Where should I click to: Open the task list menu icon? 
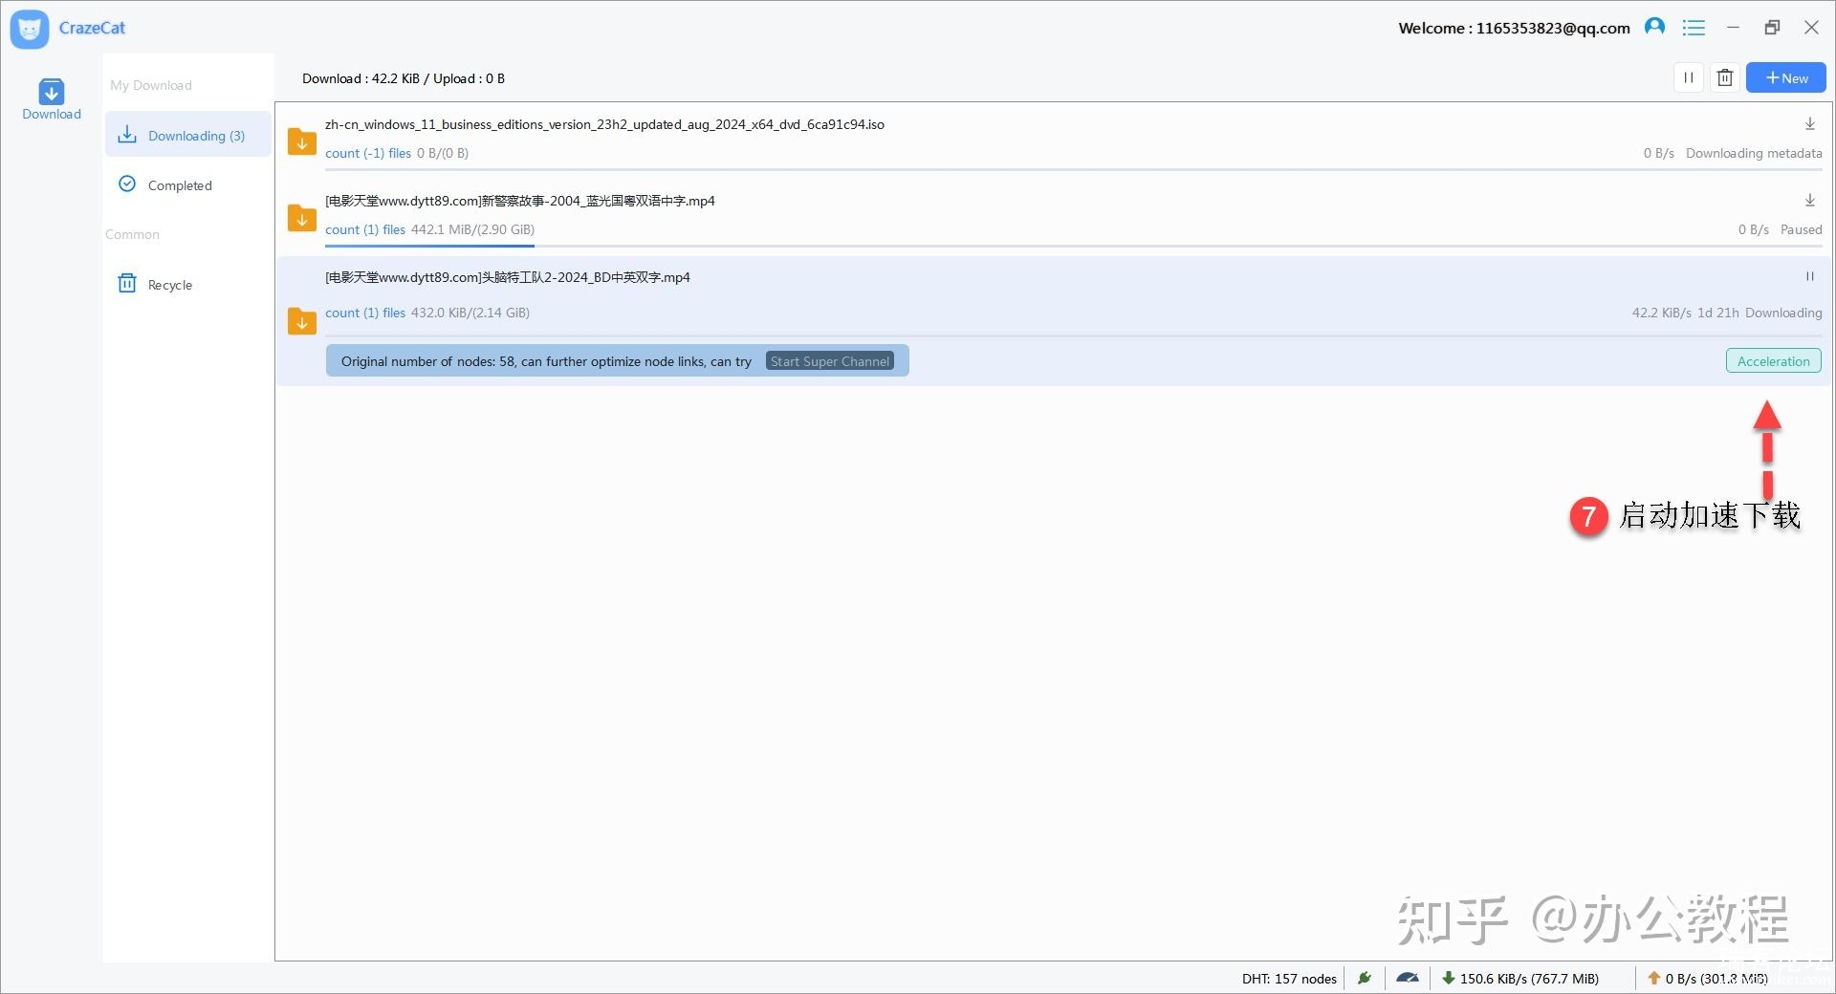(1694, 28)
